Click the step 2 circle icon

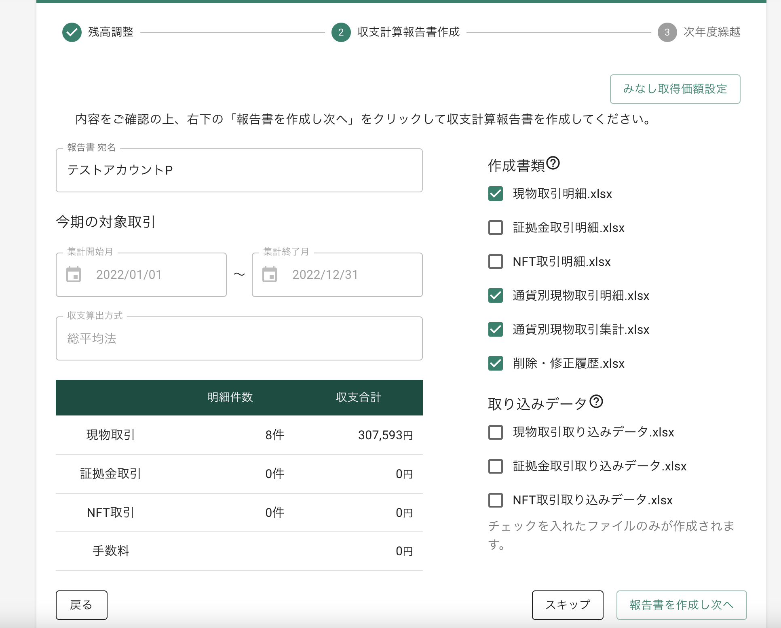[x=341, y=32]
